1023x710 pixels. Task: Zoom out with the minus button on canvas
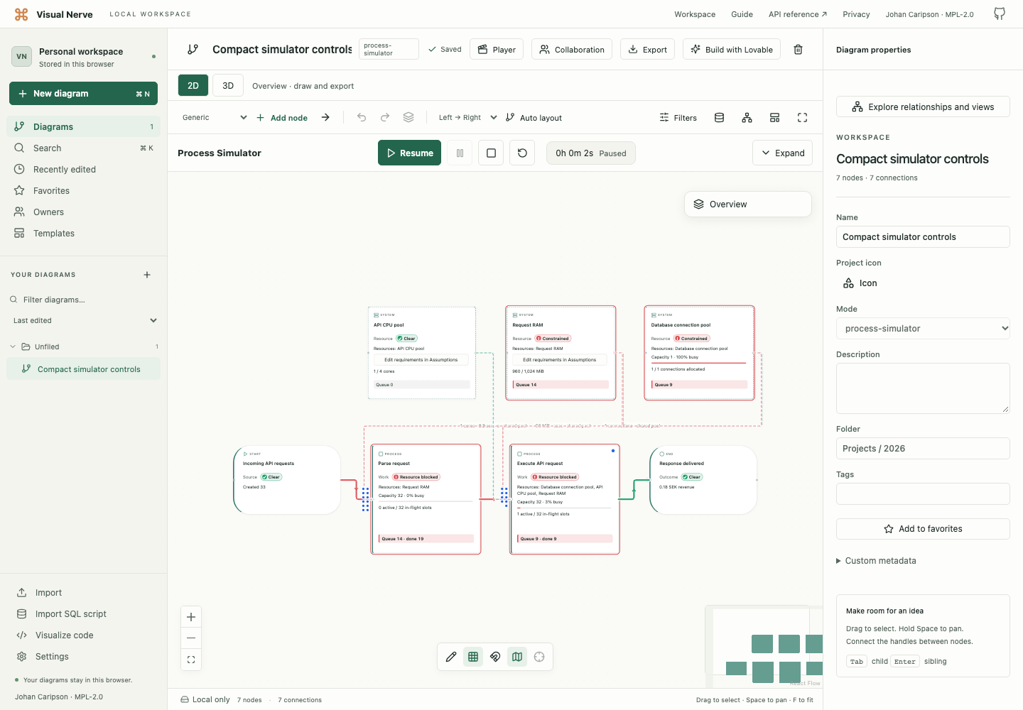tap(191, 638)
